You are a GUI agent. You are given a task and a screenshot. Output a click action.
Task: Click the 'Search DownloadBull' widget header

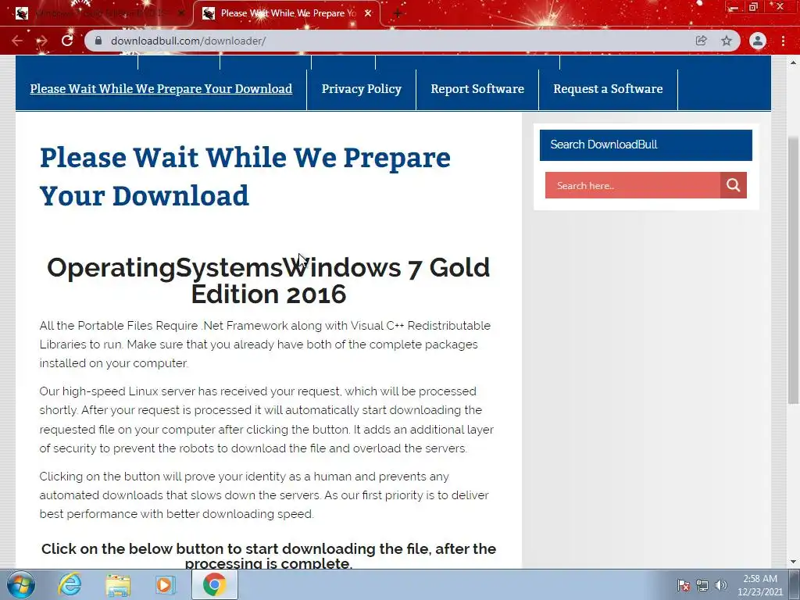(646, 145)
